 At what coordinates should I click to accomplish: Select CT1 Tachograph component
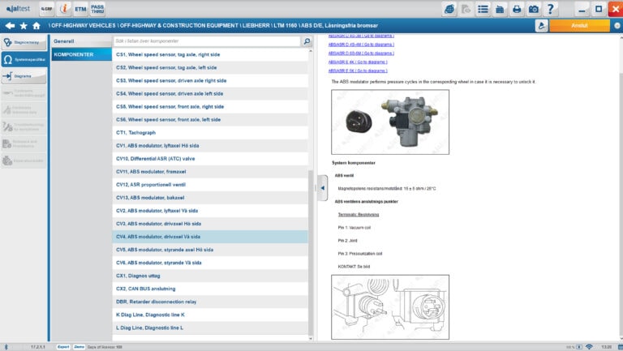coord(210,133)
